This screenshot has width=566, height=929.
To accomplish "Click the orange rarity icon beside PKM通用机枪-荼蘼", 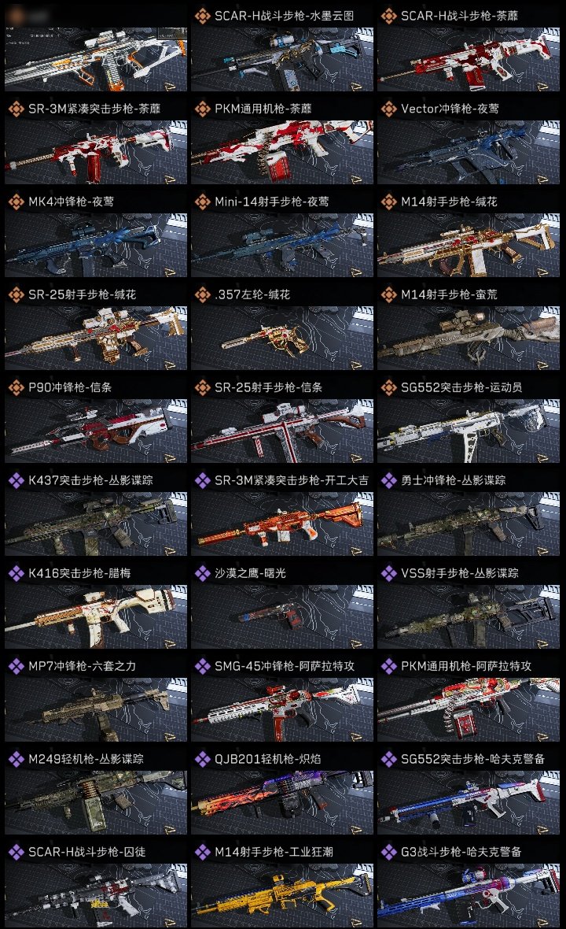I will [x=202, y=109].
